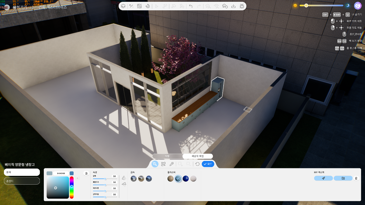Toggle the horizontal flip pattern icon
This screenshot has height=205, width=365.
click(x=124, y=178)
